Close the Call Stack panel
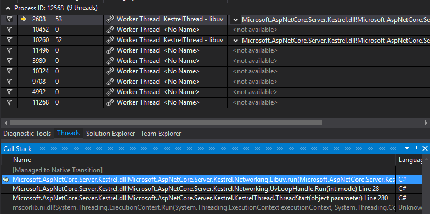The image size is (430, 214). click(x=425, y=148)
